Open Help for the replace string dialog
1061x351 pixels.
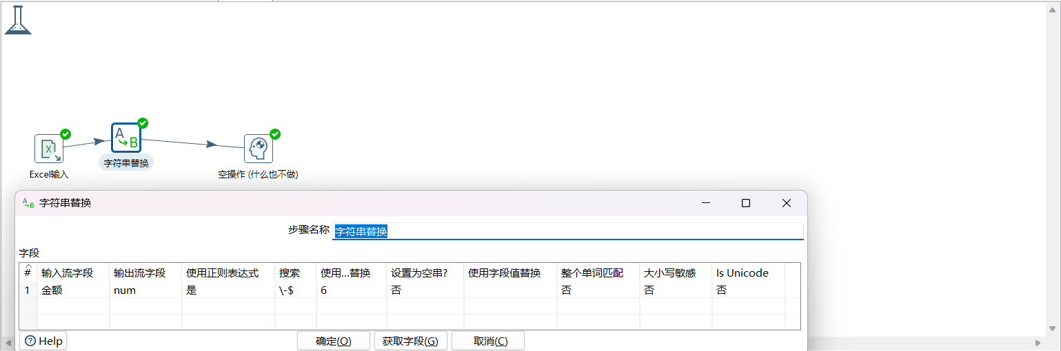(43, 341)
